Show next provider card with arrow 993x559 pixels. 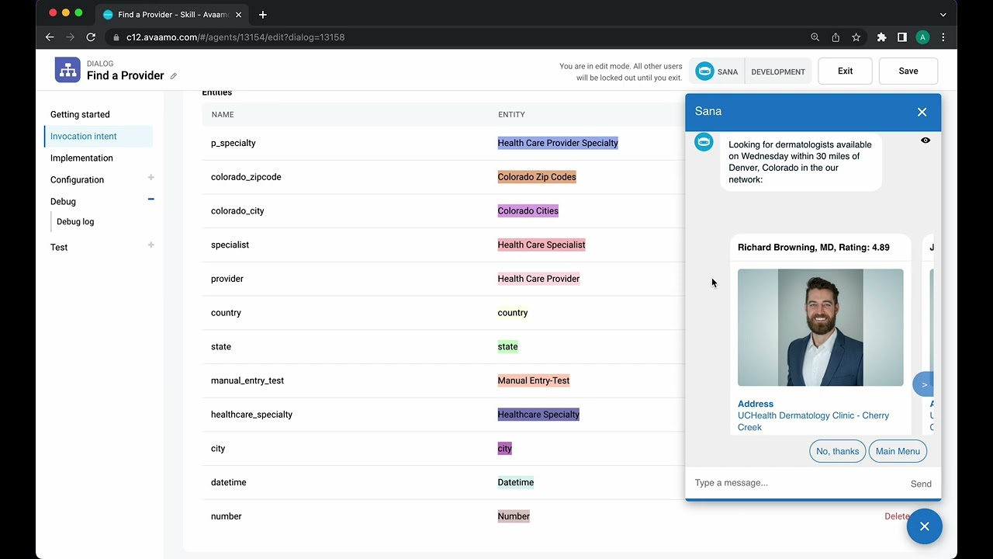pyautogui.click(x=923, y=384)
